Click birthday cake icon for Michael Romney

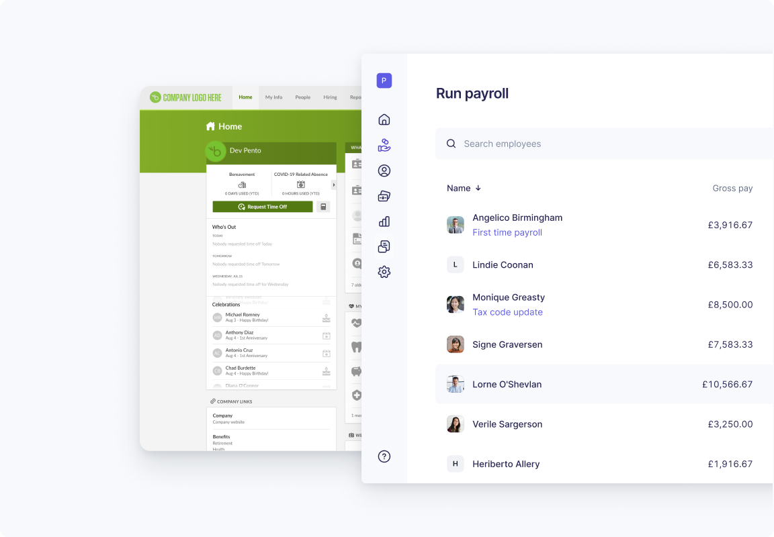click(327, 318)
